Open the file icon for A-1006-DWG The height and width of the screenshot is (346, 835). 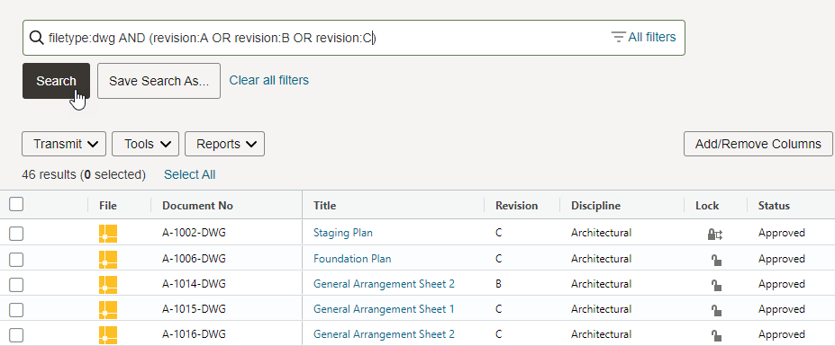[108, 259]
